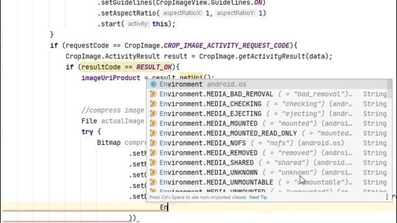Click field icon next to MEDIA_CHECKING
This screenshot has width=397, height=223.
[153, 104]
